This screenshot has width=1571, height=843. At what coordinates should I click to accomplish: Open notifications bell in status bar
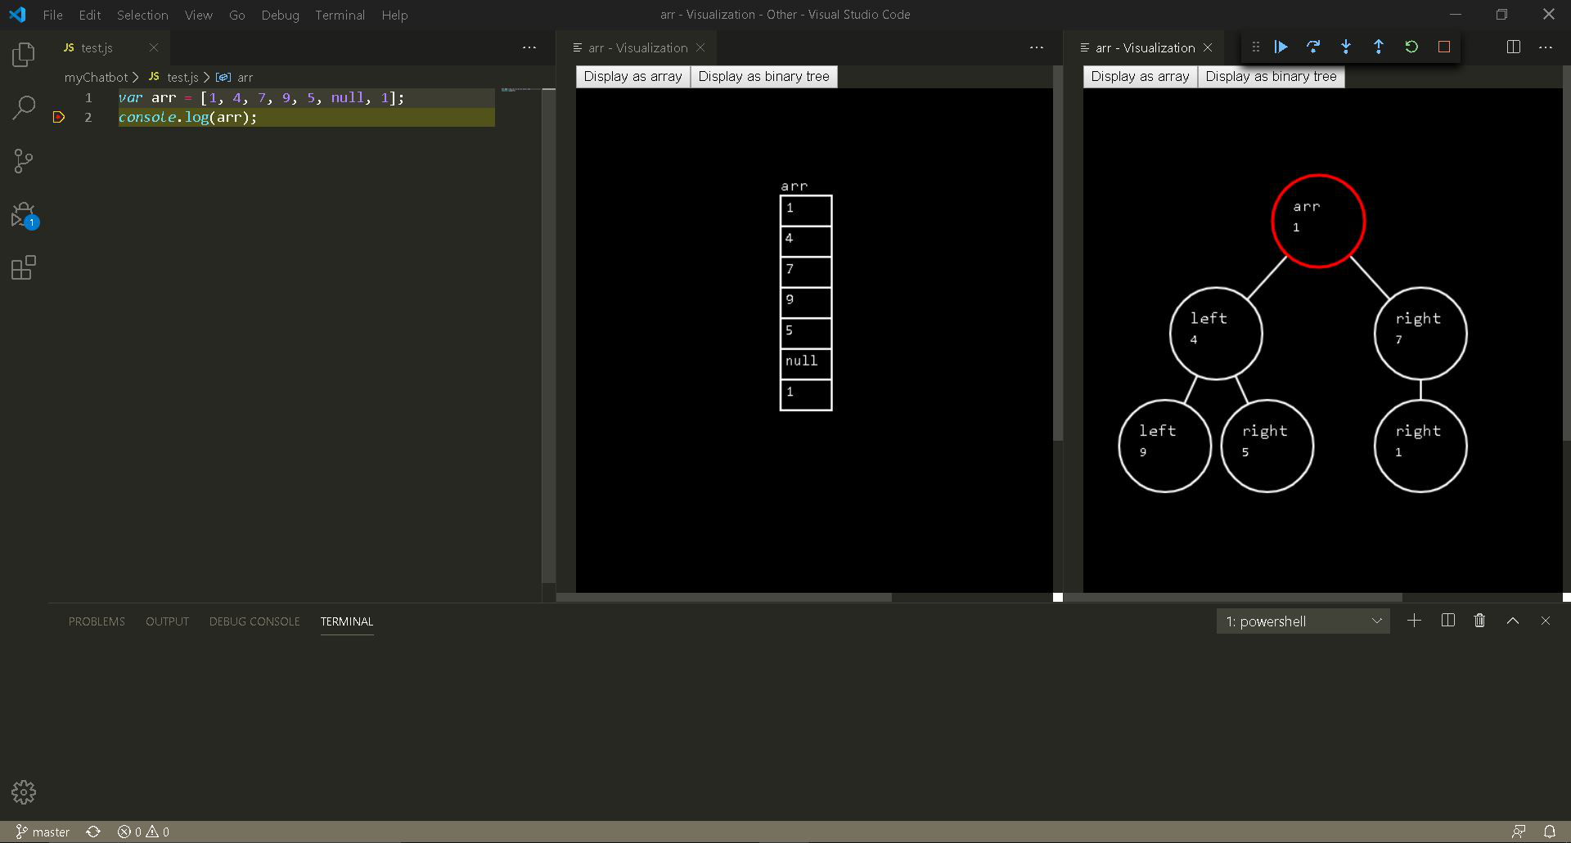pyautogui.click(x=1550, y=832)
